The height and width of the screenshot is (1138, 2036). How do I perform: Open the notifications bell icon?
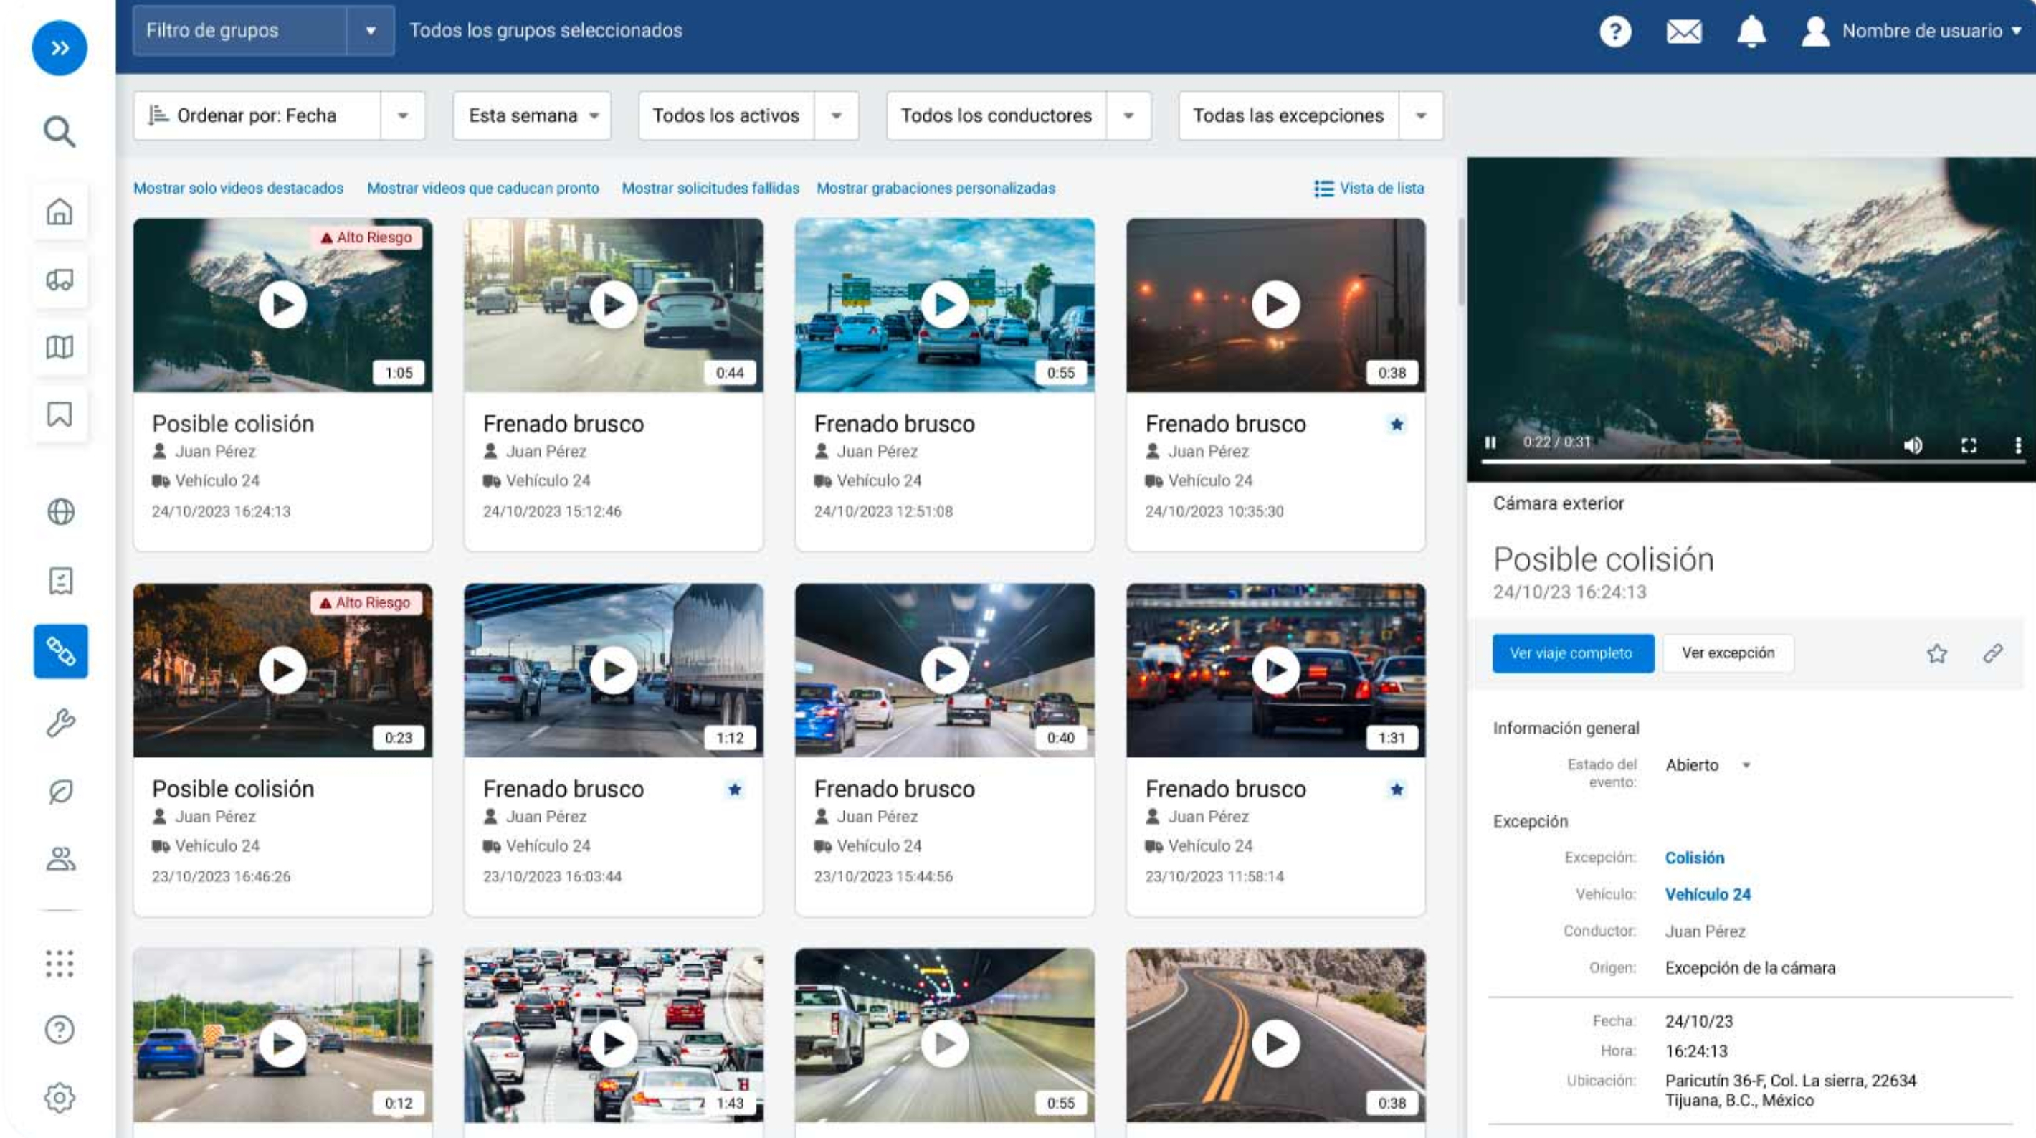(1751, 32)
